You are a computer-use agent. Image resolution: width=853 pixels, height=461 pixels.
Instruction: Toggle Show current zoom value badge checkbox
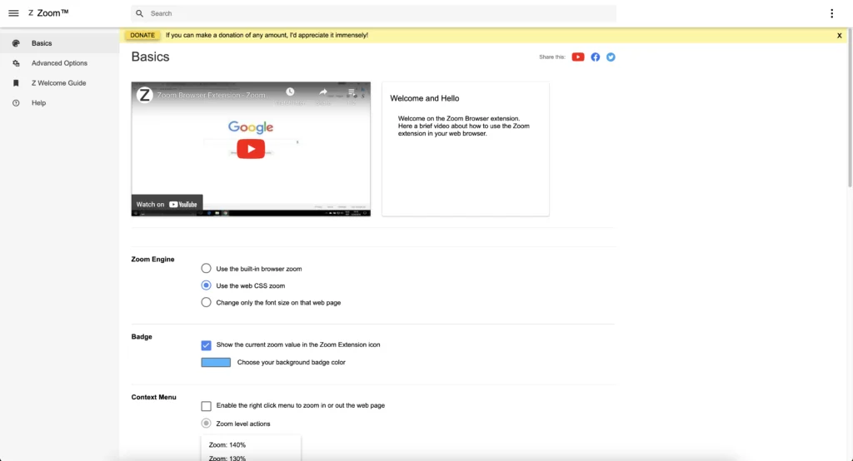pos(207,345)
